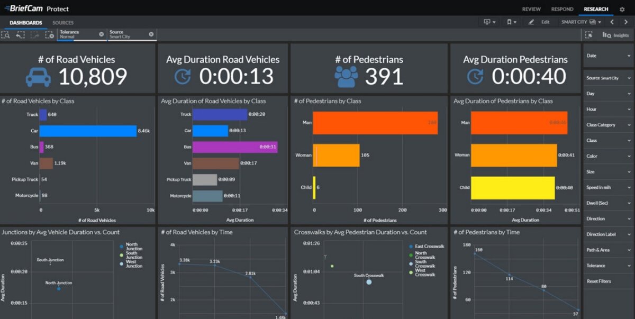Click the step back selection icon
635x319 pixels.
[20, 35]
